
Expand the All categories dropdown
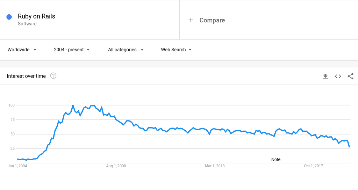(x=126, y=50)
